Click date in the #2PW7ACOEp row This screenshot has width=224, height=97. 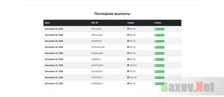tap(54, 47)
